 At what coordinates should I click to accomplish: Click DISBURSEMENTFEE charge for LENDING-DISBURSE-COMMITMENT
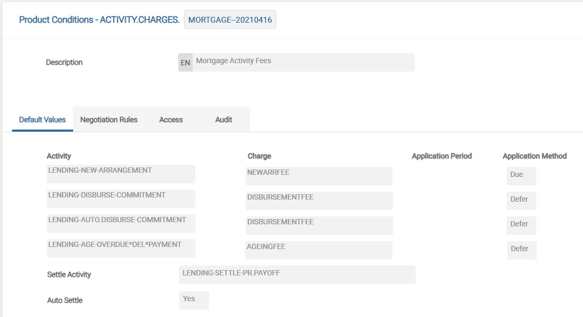318,201
